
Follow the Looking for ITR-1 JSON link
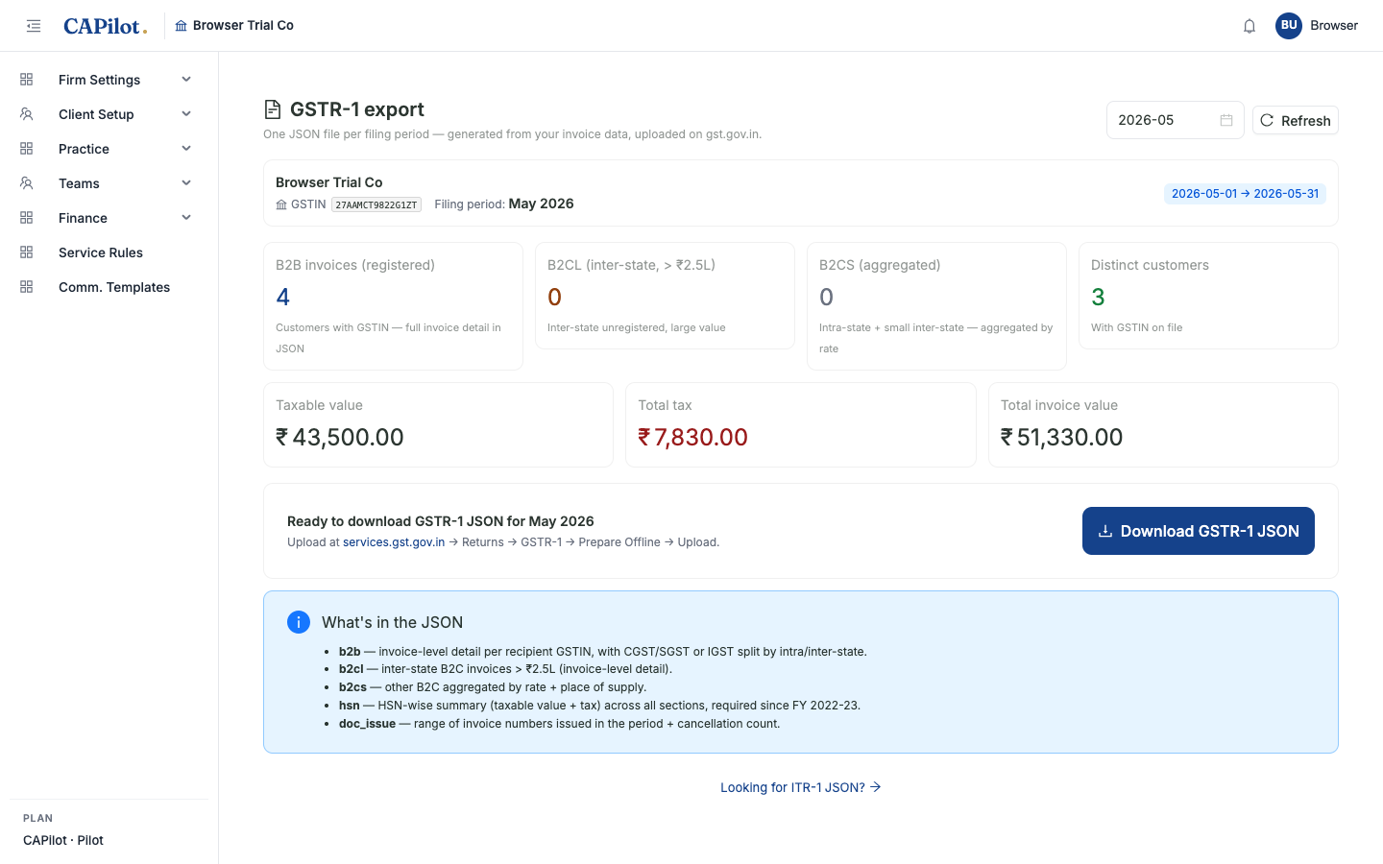(801, 787)
